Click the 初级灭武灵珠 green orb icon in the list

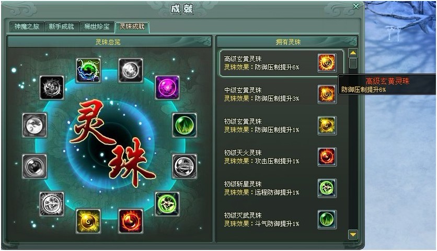[327, 219]
